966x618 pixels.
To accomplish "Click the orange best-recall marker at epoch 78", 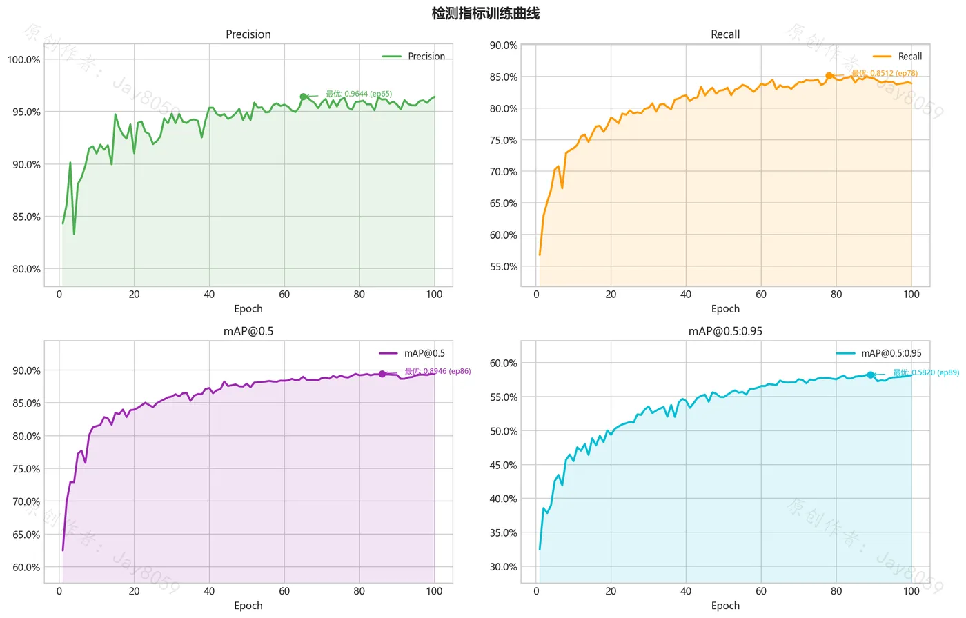I will pyautogui.click(x=829, y=76).
